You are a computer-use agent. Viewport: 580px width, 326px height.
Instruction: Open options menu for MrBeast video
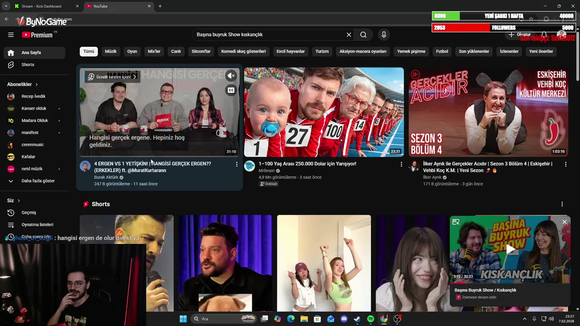click(401, 164)
